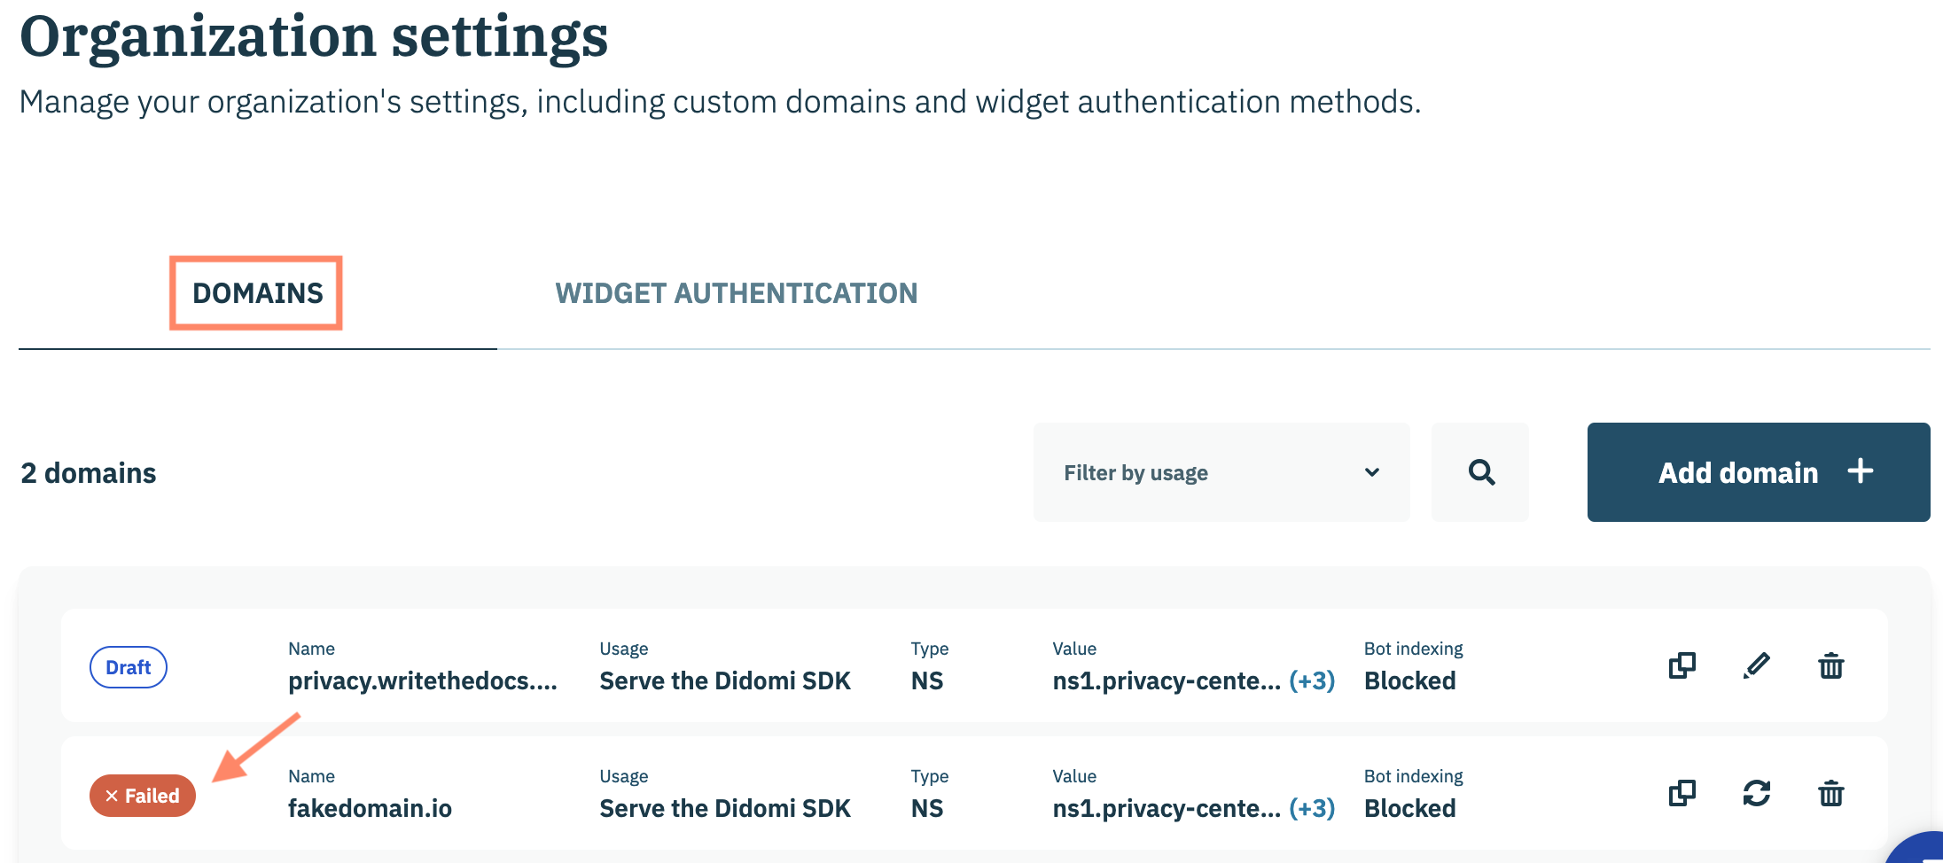The image size is (1943, 863).
Task: Show the +3 more values for privacy.writethedocs
Action: coord(1312,680)
